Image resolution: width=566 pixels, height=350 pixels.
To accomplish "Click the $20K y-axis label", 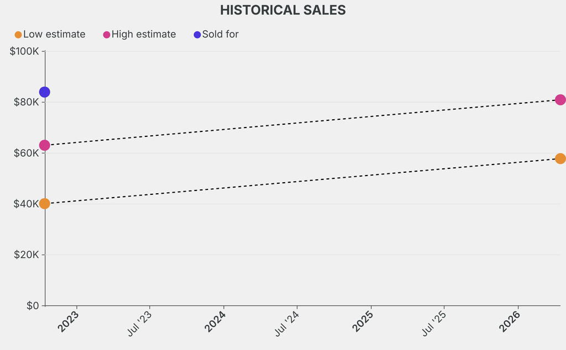I will [27, 254].
